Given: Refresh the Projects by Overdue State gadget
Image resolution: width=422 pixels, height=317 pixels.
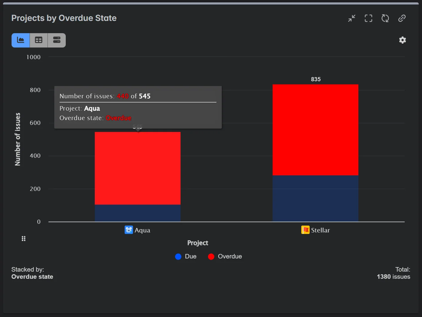Looking at the screenshot, I should coord(385,18).
